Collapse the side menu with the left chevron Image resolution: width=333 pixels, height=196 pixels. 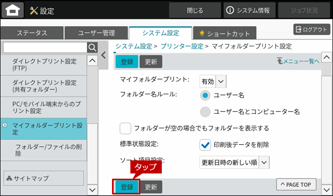click(104, 55)
